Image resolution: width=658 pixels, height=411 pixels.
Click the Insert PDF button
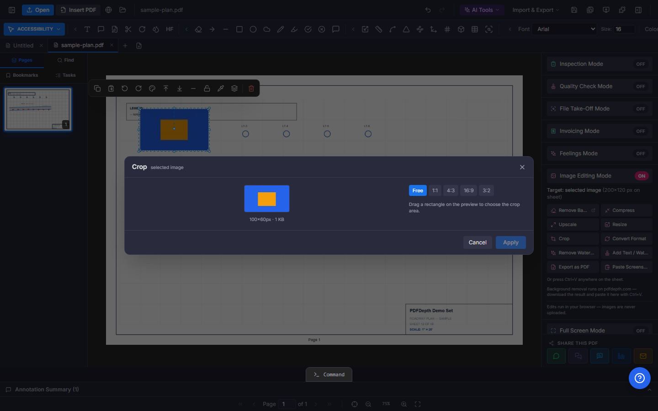pyautogui.click(x=78, y=10)
